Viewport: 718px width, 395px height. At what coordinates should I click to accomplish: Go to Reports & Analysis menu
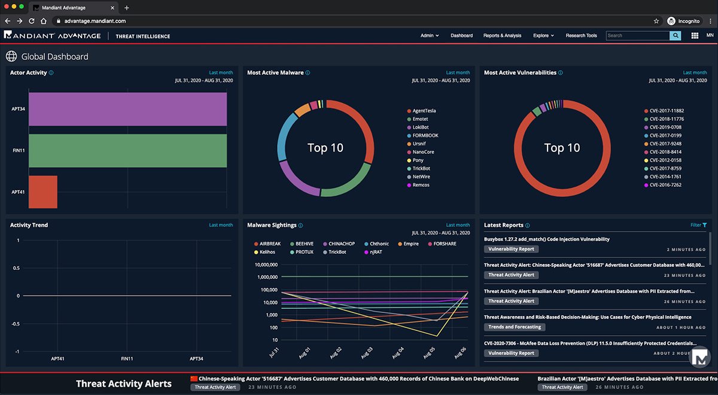point(502,36)
